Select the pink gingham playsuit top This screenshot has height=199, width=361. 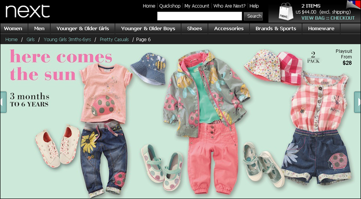(x=319, y=101)
